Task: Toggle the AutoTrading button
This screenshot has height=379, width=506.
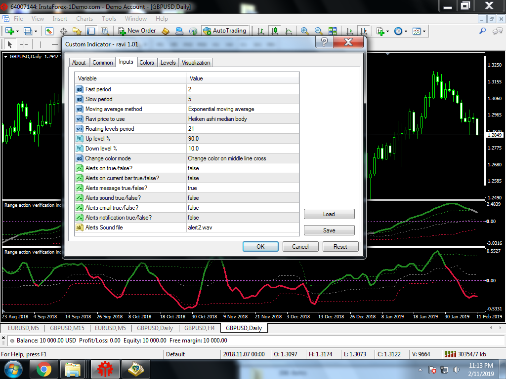Action: (225, 31)
